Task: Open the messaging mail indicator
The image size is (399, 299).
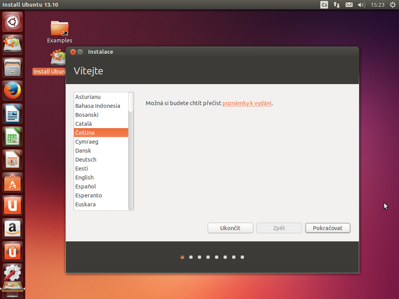Action: click(349, 5)
